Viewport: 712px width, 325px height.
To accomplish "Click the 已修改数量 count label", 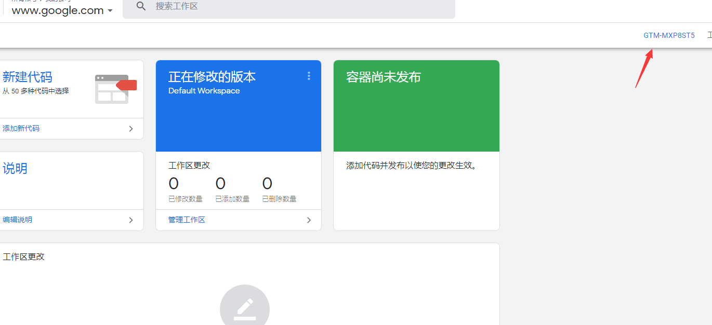I will 186,199.
